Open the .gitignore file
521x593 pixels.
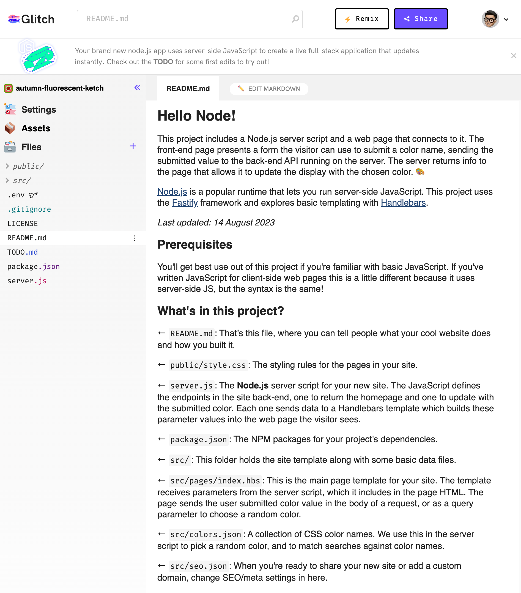point(29,209)
